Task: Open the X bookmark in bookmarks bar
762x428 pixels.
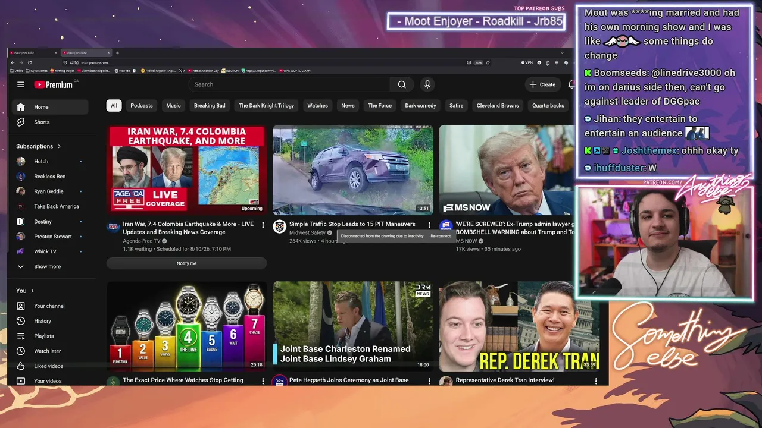Action: [x=183, y=71]
